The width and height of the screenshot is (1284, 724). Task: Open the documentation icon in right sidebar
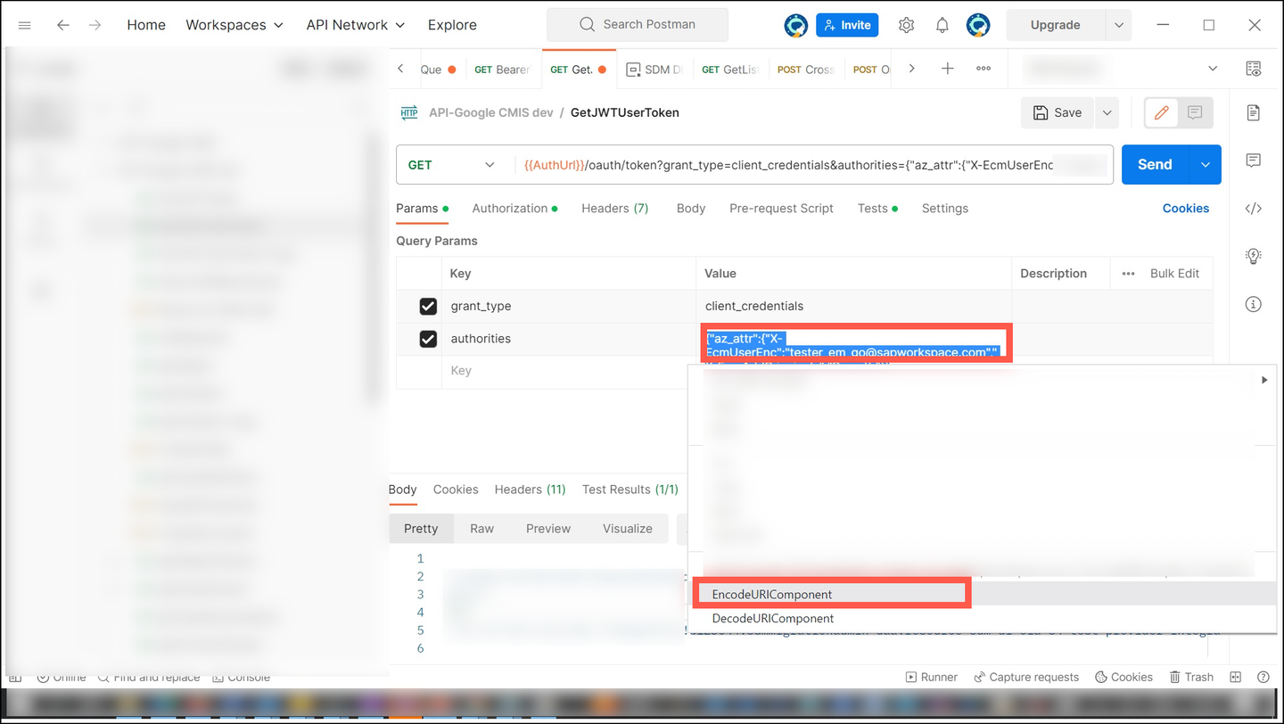(1254, 112)
